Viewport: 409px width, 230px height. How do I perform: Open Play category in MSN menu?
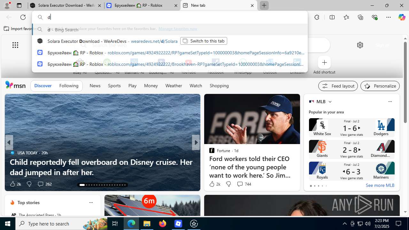point(132,86)
